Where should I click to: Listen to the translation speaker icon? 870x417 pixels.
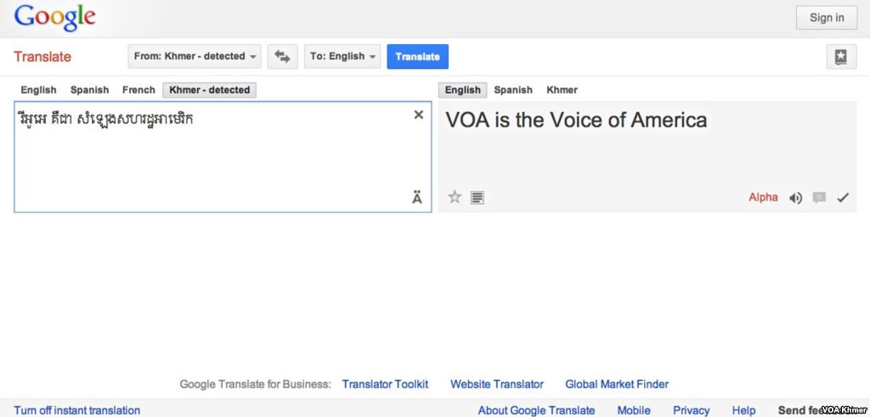tap(795, 198)
